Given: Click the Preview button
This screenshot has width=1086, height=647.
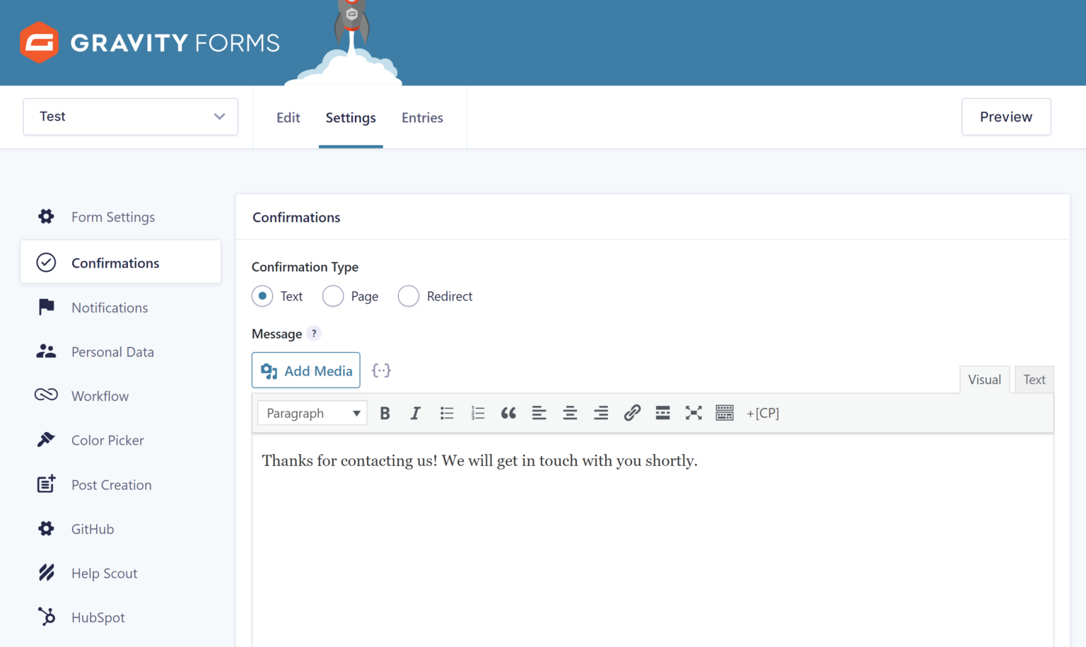Looking at the screenshot, I should point(1005,116).
